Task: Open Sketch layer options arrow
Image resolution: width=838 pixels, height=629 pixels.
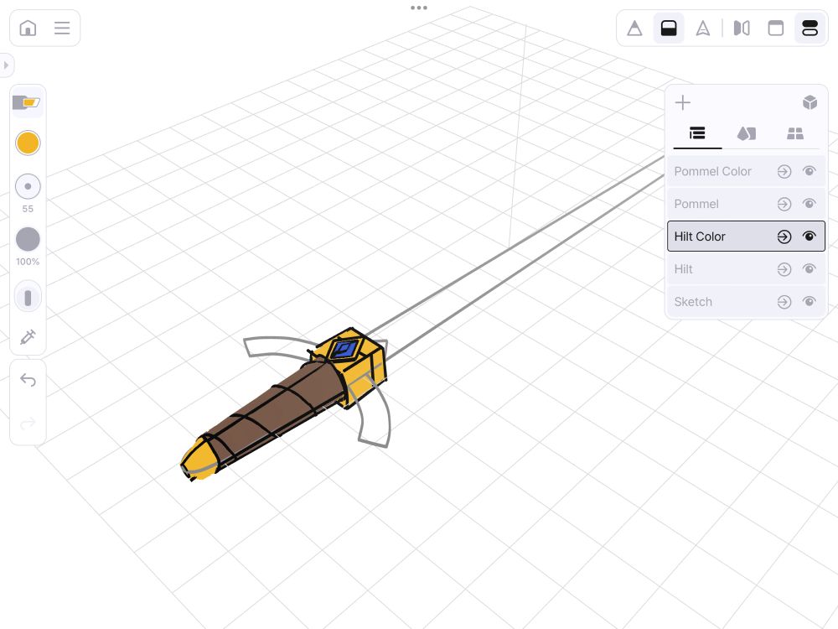Action: click(784, 302)
